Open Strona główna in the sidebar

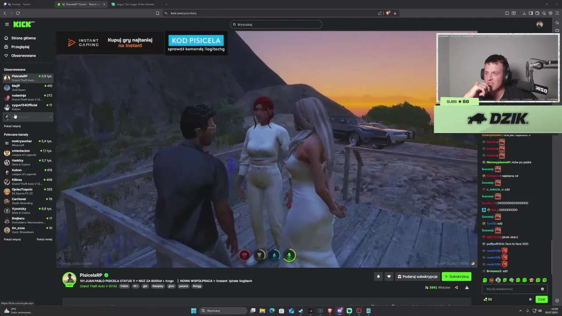[x=20, y=38]
